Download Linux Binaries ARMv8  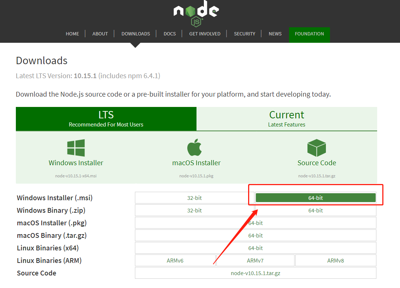pyautogui.click(x=336, y=260)
